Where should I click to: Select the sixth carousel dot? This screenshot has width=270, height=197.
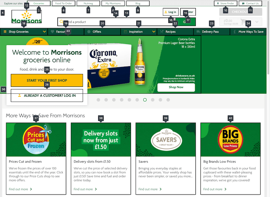tap(137, 100)
